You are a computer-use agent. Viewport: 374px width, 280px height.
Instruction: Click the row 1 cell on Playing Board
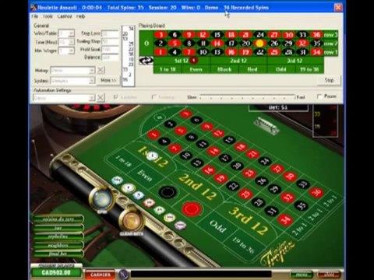pos(331,52)
